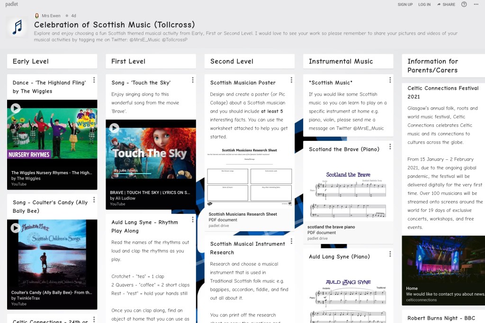This screenshot has width=485, height=323.
Task: Open Auld Lang Syne piano sheet music
Action: (348, 298)
